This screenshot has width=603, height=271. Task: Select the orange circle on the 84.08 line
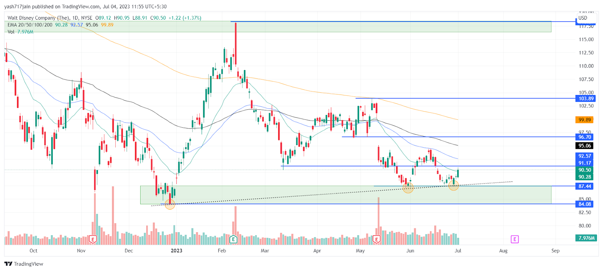(x=170, y=204)
